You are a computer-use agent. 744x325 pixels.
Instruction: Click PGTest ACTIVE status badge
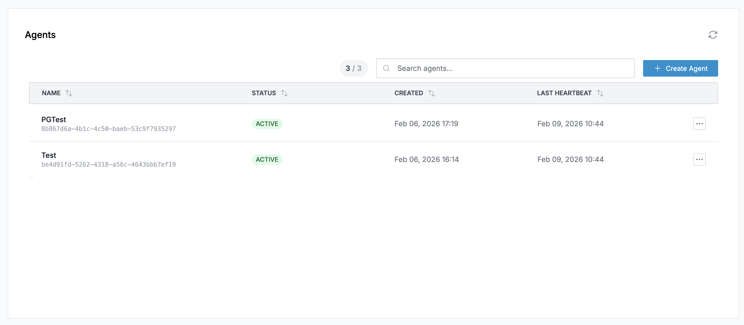pyautogui.click(x=266, y=124)
